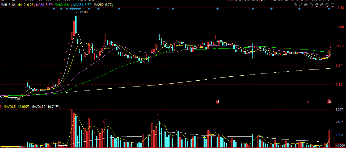Click the 3257 volume axis label

[x=340, y=110]
